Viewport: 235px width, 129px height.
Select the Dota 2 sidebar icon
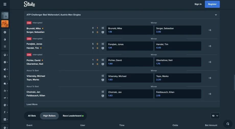5,119
